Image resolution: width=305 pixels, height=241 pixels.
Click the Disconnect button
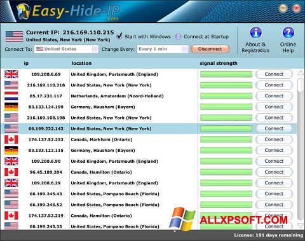(210, 49)
